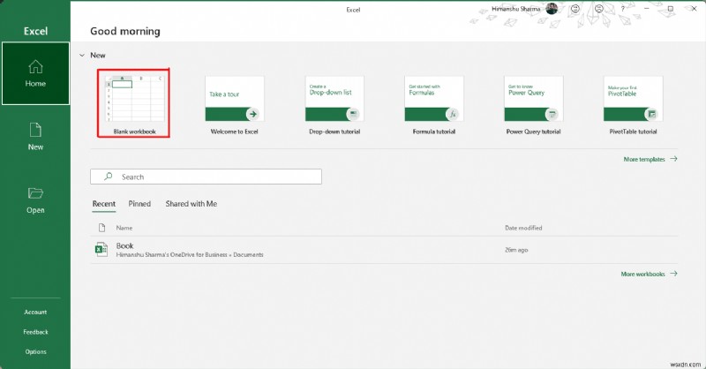The height and width of the screenshot is (369, 706).
Task: Open Account settings in the sidebar
Action: point(35,313)
